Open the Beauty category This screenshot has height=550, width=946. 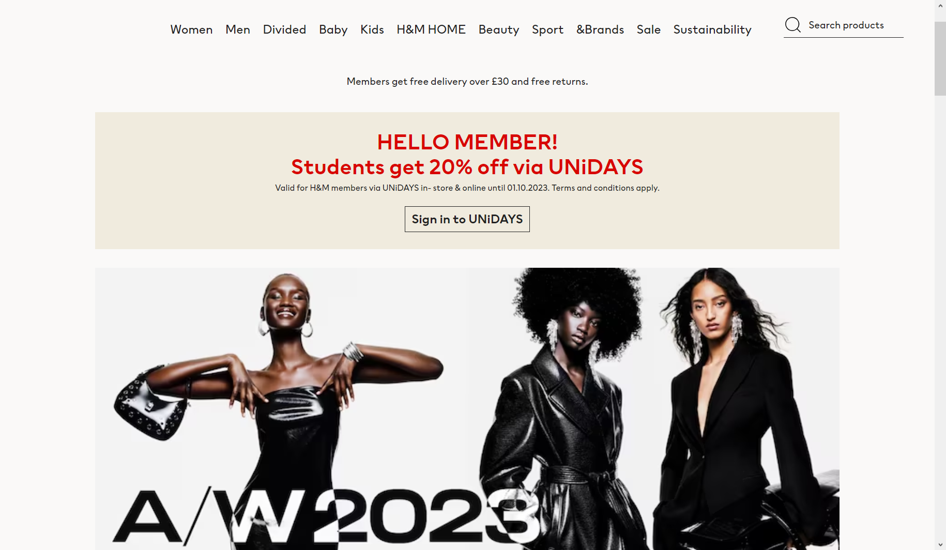[x=499, y=29]
